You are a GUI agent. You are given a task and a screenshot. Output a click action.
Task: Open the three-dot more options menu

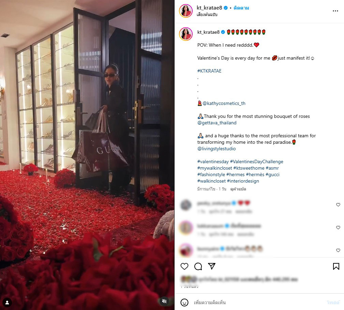click(335, 11)
